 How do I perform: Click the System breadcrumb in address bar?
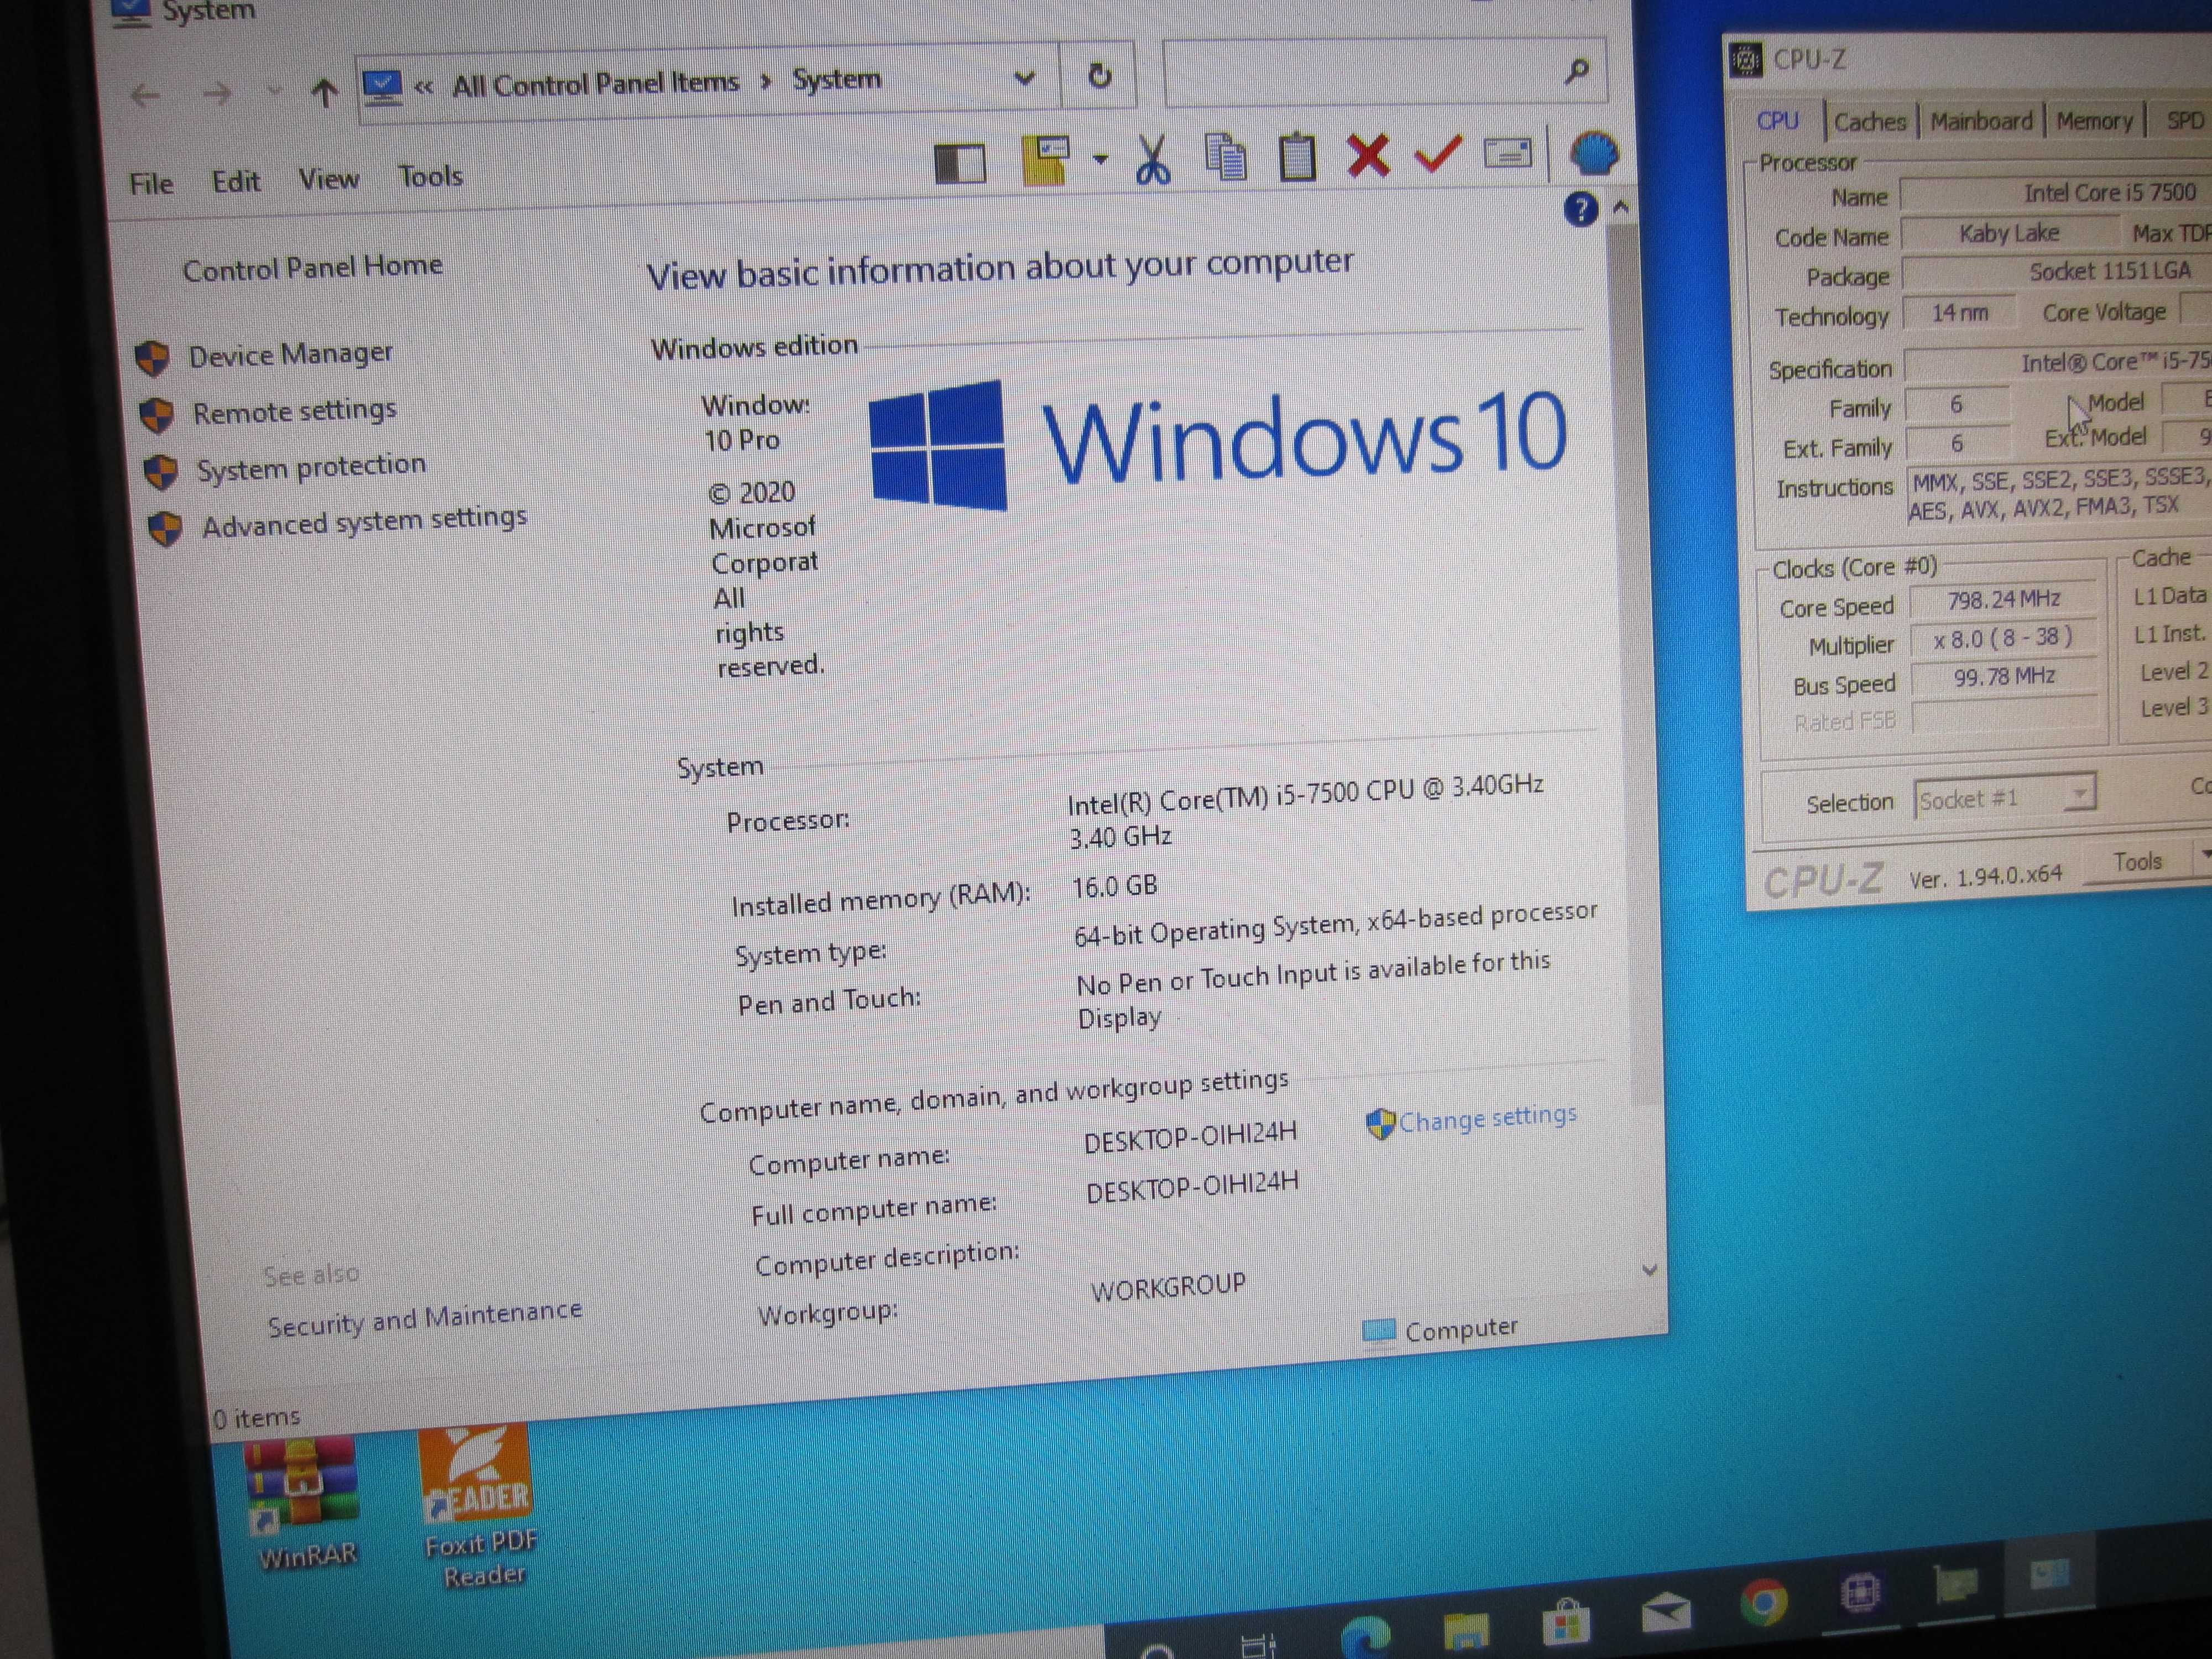click(837, 79)
